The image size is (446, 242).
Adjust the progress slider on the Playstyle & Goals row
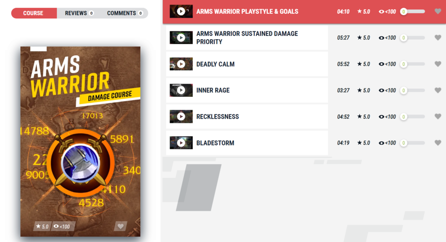(x=413, y=11)
